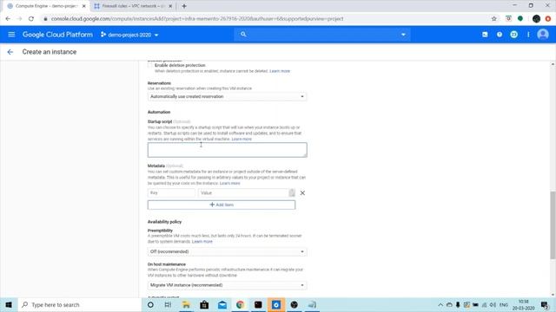Viewport: 556px width, 312px height.
Task: Click the Google Cloud Platform logo text
Action: (x=57, y=35)
